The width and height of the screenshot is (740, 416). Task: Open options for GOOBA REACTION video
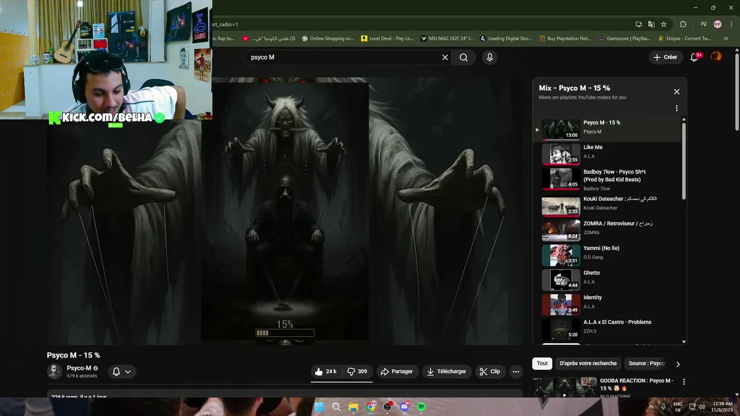[684, 382]
